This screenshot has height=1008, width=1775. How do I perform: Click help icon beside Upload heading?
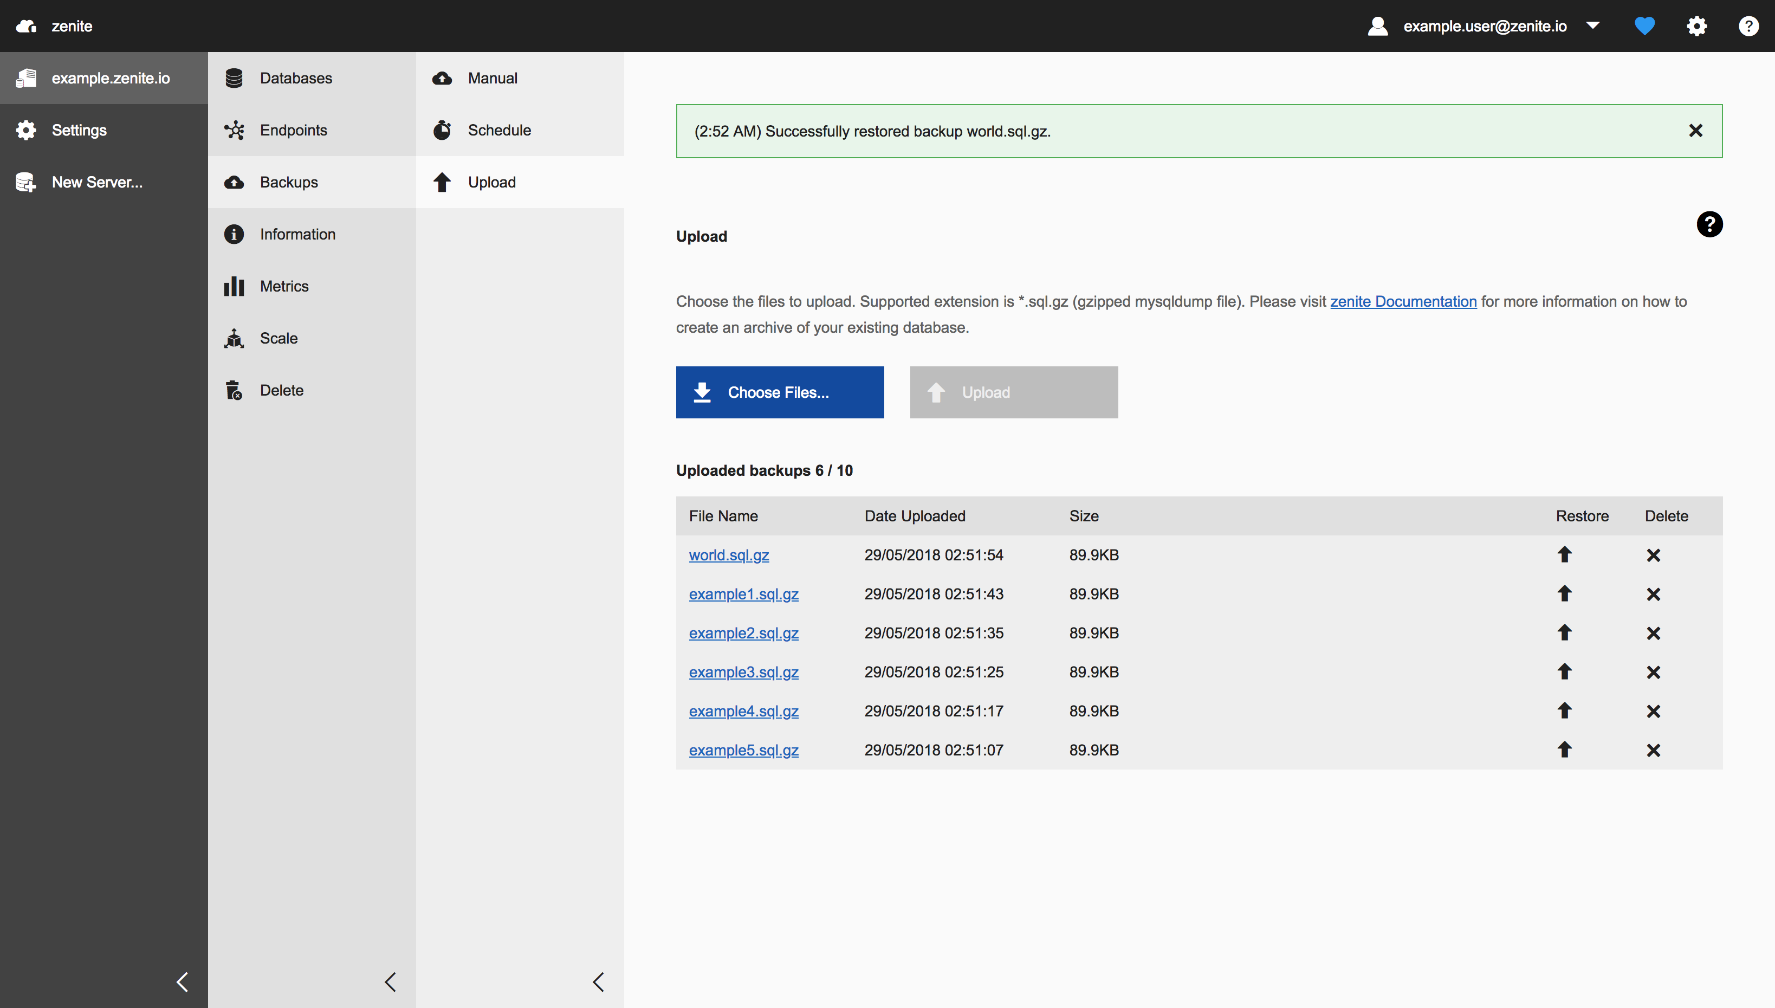pyautogui.click(x=1708, y=224)
